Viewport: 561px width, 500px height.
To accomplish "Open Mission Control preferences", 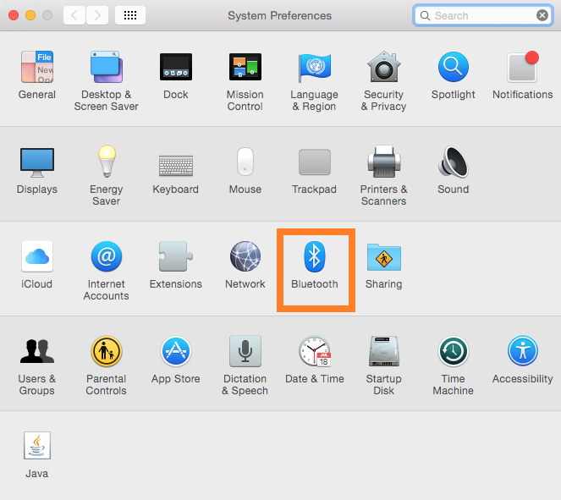I will (x=245, y=67).
